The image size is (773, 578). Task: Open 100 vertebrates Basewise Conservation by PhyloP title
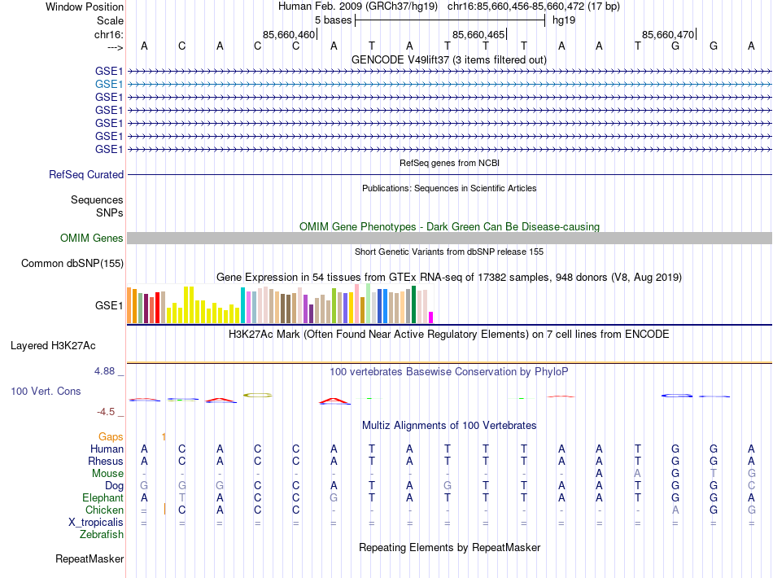point(449,372)
